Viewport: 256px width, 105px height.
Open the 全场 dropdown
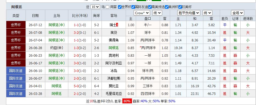click(x=238, y=13)
